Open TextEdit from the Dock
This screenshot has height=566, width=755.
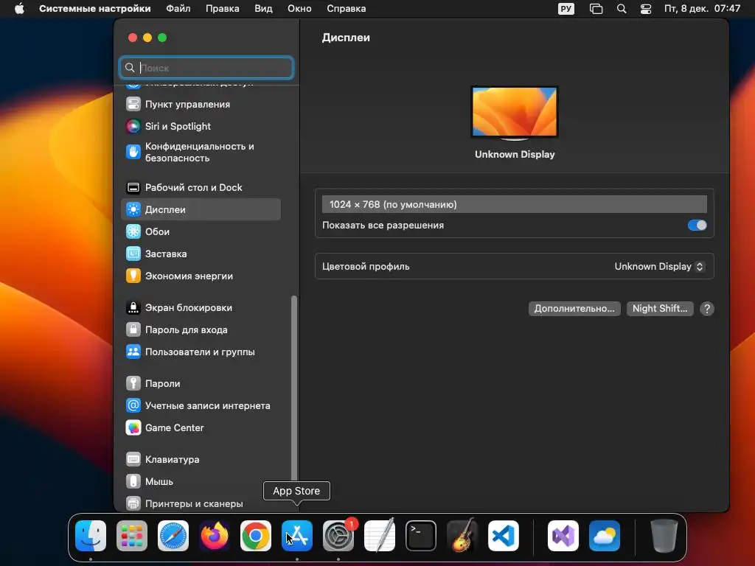[x=380, y=536]
